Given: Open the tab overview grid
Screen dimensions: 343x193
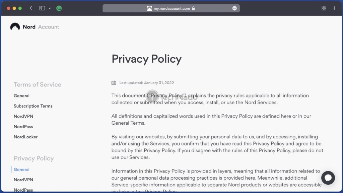Looking at the screenshot, I should [324, 8].
